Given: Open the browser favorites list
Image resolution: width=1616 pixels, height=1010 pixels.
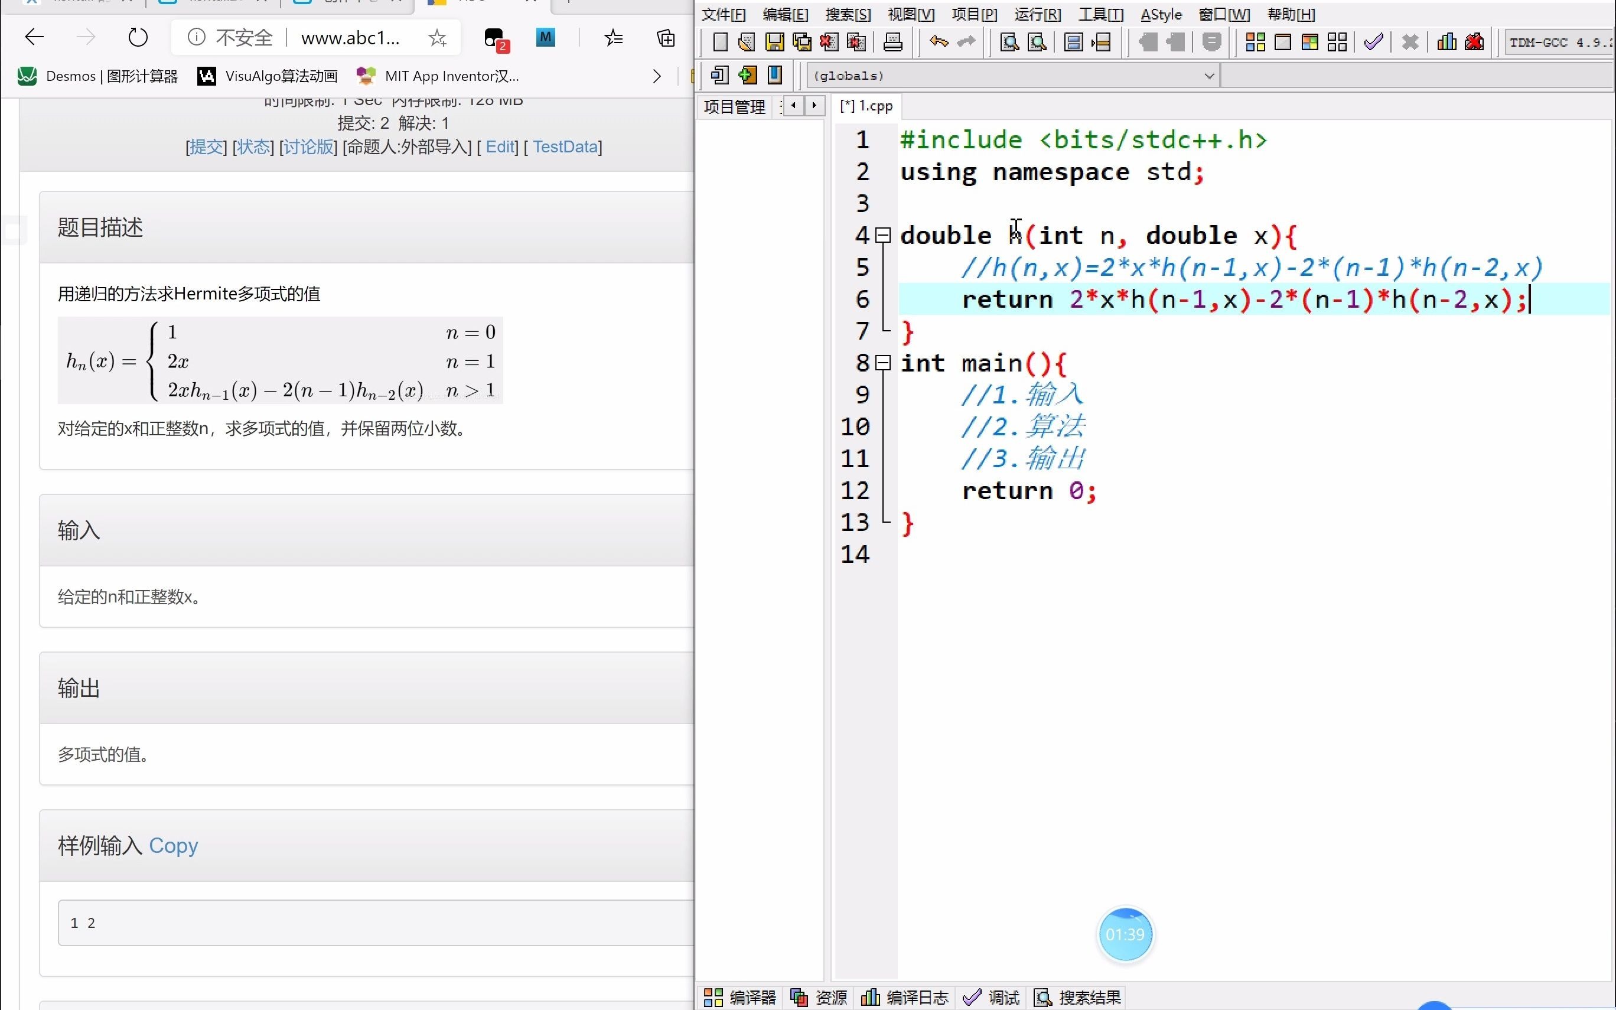Looking at the screenshot, I should coord(613,38).
